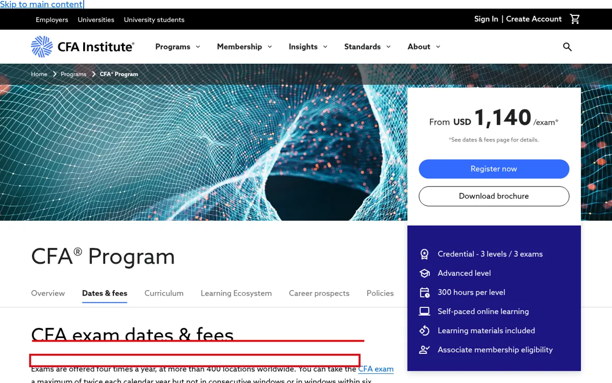This screenshot has width=612, height=383.
Task: Expand the Insights dropdown
Action: click(x=308, y=46)
